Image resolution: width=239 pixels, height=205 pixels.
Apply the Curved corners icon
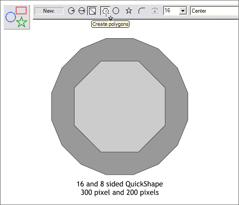coord(142,11)
